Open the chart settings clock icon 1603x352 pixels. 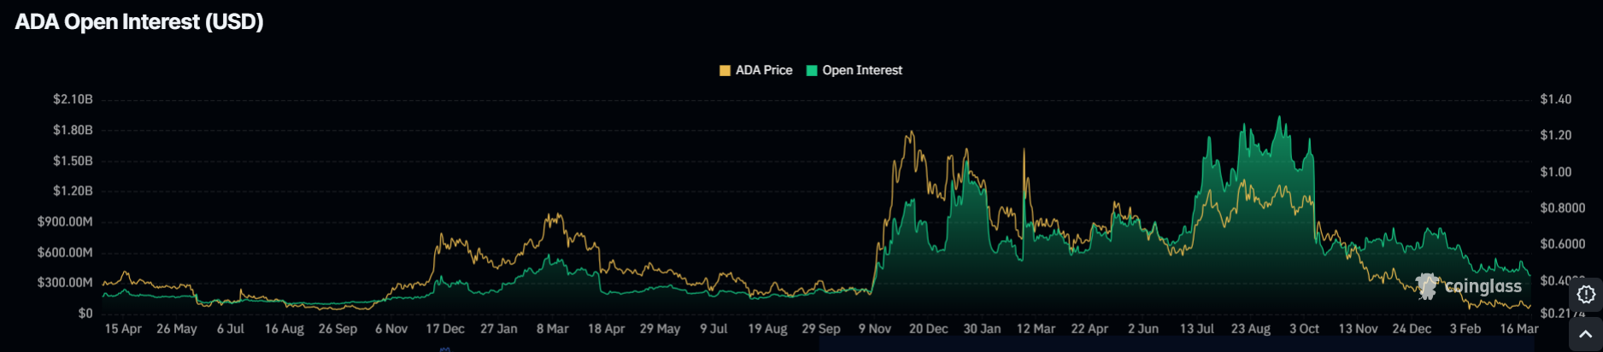coord(1586,294)
